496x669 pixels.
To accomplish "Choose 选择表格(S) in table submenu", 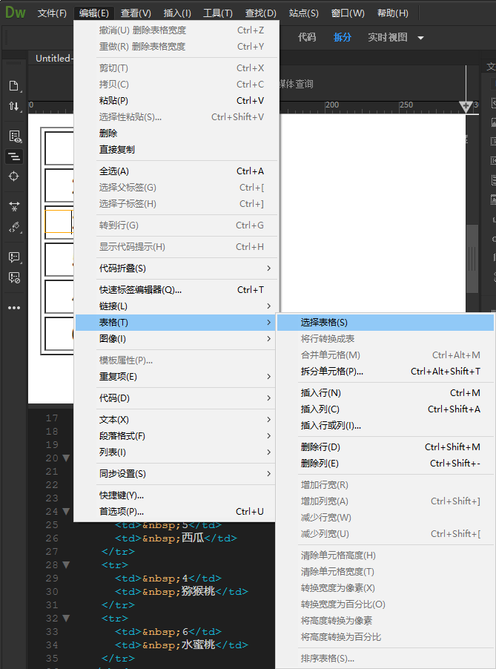I will coord(386,323).
